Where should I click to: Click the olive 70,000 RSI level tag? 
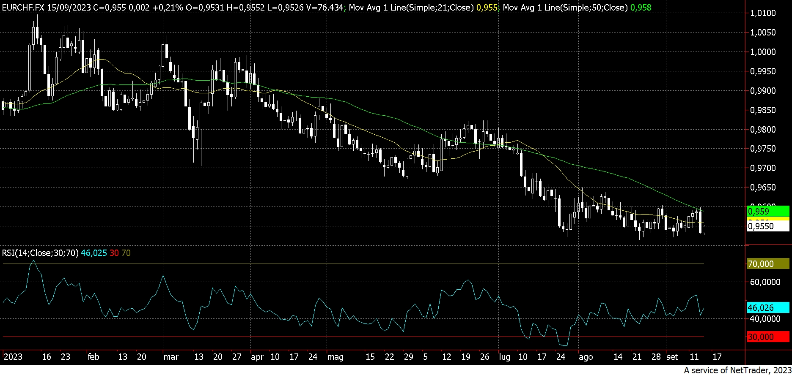tap(767, 264)
